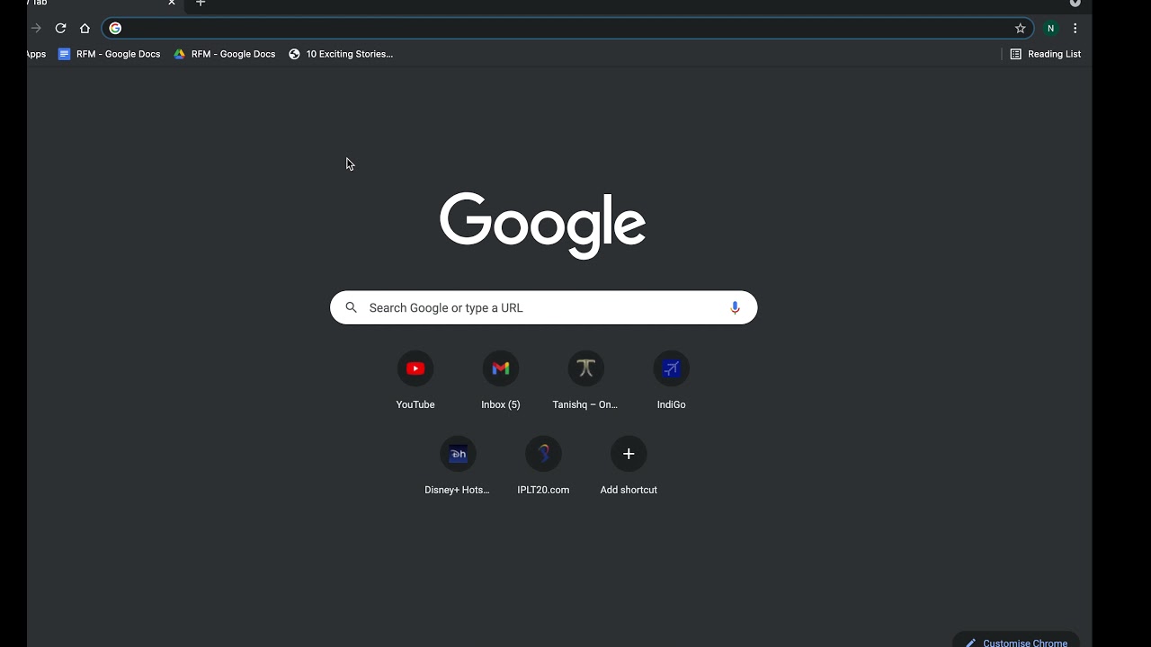Open the Gmail Inbox (5) shortcut
The width and height of the screenshot is (1151, 647).
coord(501,380)
